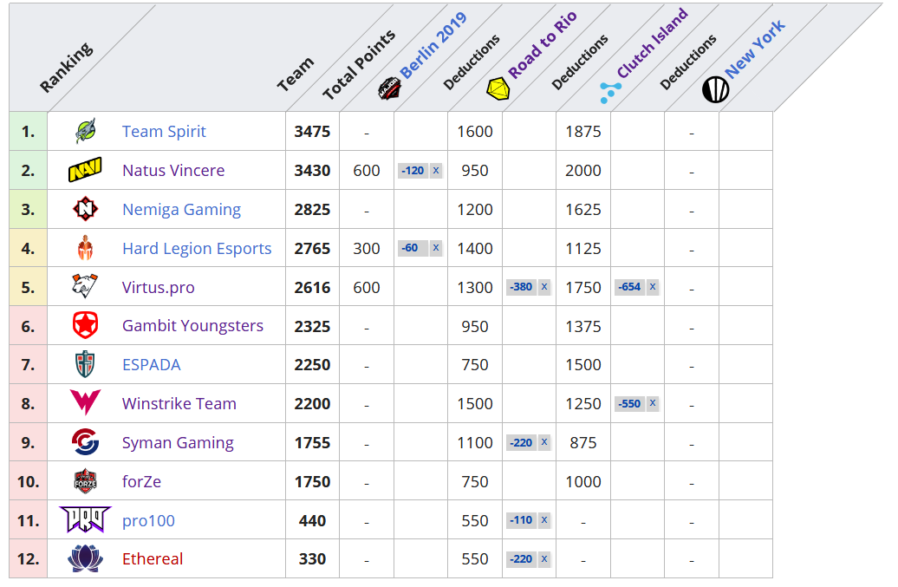Select Hard Legion total 2765
The image size is (898, 587).
tap(312, 249)
